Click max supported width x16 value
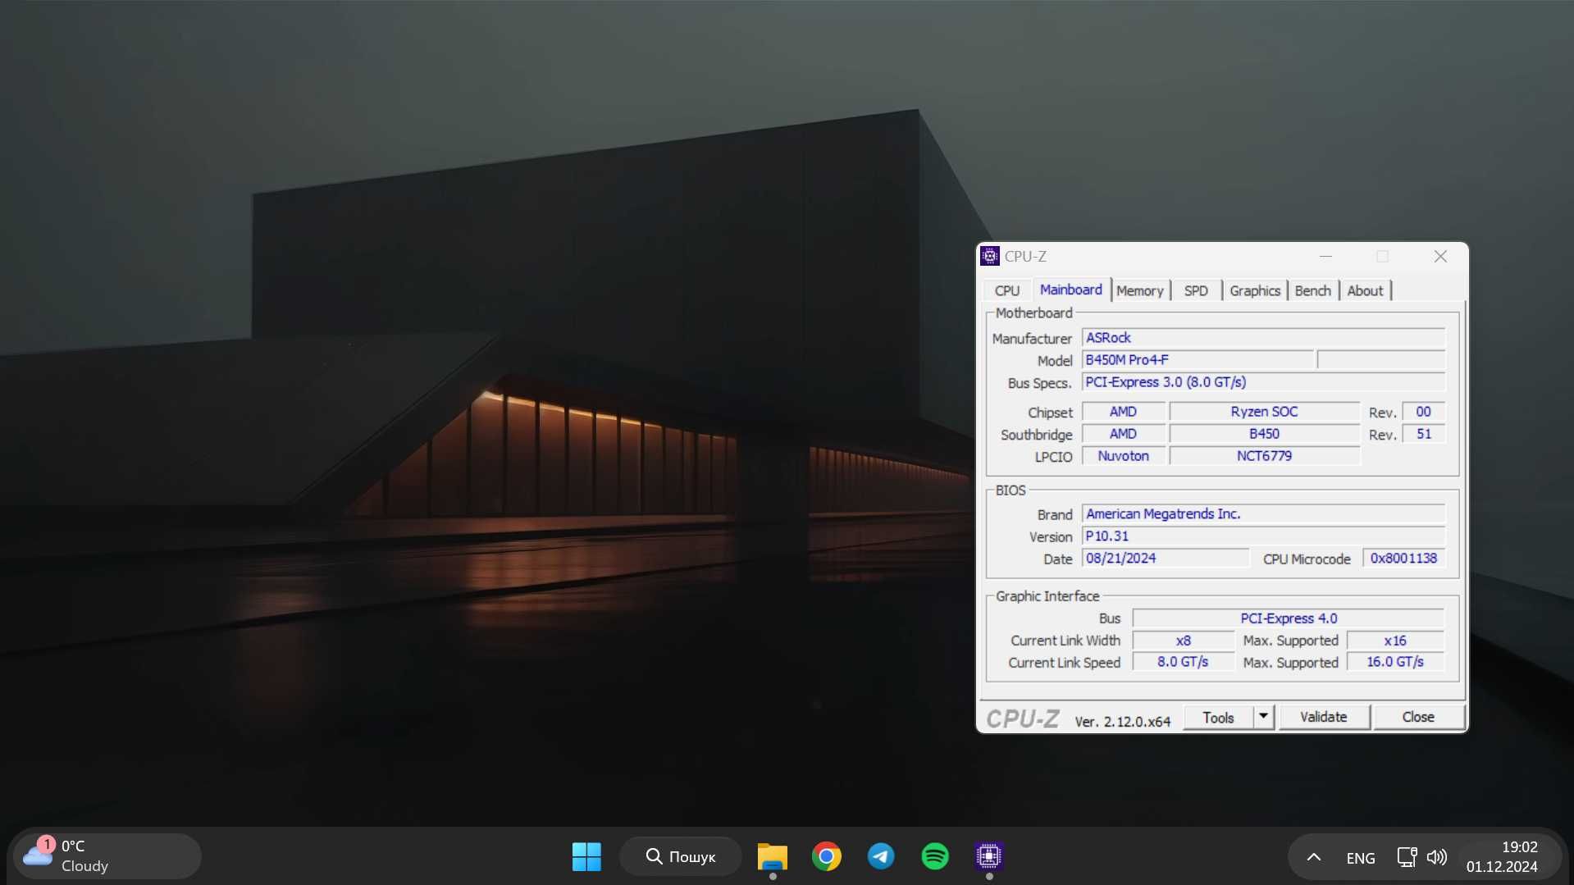 [1394, 641]
